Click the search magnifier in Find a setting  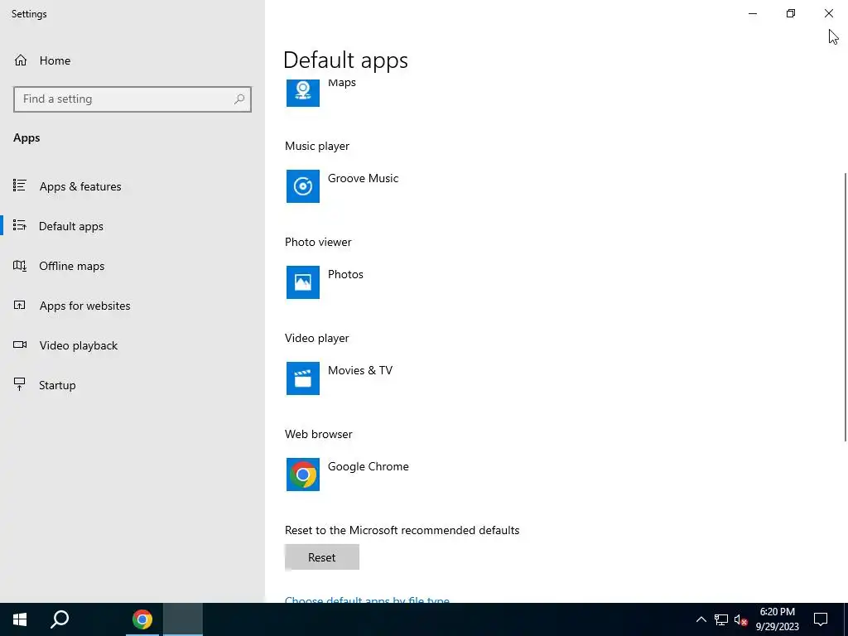tap(239, 99)
